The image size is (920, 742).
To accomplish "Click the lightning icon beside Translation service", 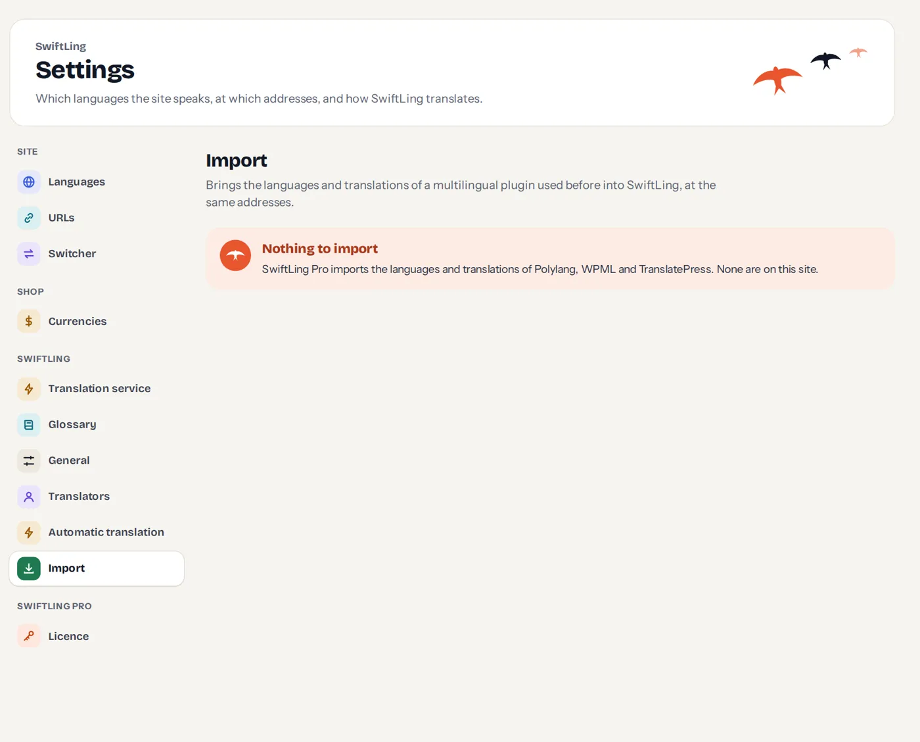I will (x=29, y=389).
